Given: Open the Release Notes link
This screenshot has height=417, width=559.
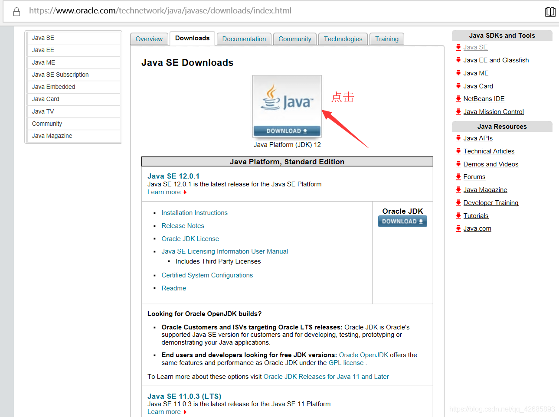Looking at the screenshot, I should tap(183, 226).
